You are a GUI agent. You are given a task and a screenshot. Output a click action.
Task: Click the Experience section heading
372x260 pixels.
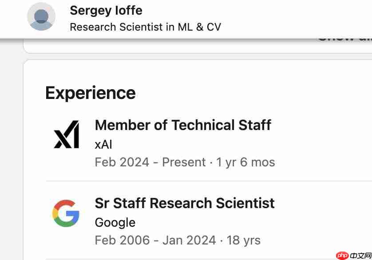pyautogui.click(x=90, y=93)
